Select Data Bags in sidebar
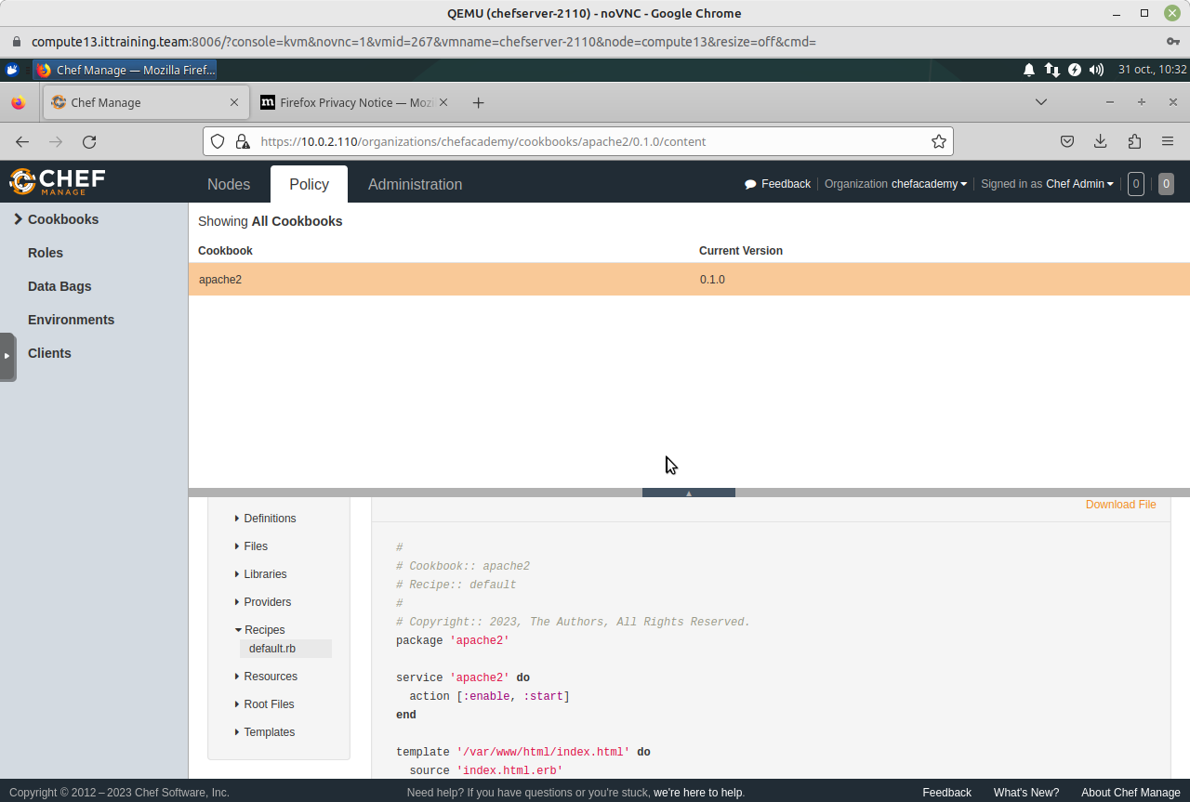The height and width of the screenshot is (802, 1190). 59,286
